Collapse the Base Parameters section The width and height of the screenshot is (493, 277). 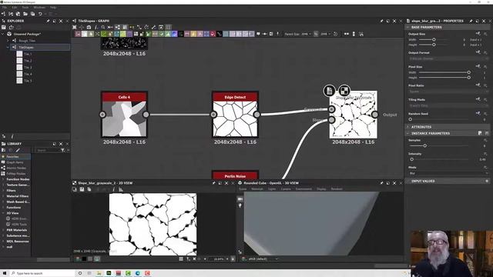tap(407, 28)
